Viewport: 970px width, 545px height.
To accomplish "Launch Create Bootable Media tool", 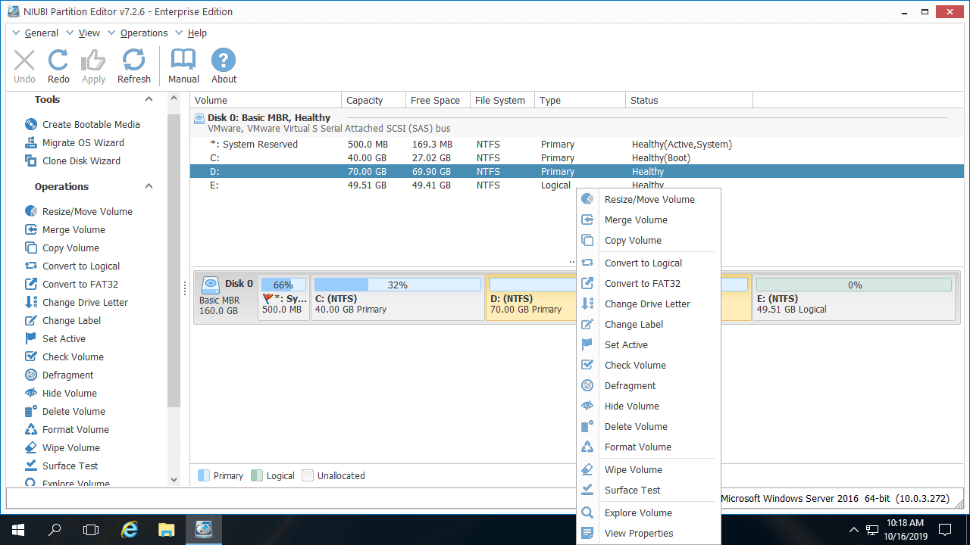I will (91, 124).
